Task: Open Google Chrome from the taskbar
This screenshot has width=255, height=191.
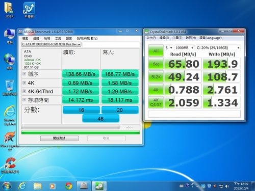Action: coord(68,186)
